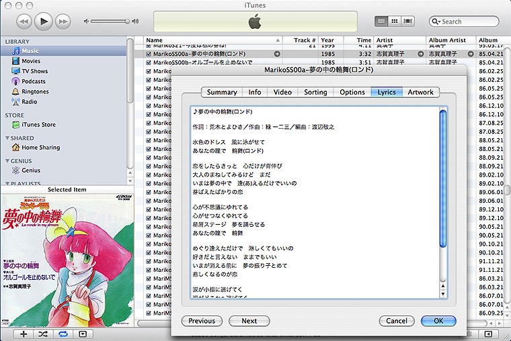Sort by Track # column
The height and width of the screenshot is (341, 511).
click(301, 40)
